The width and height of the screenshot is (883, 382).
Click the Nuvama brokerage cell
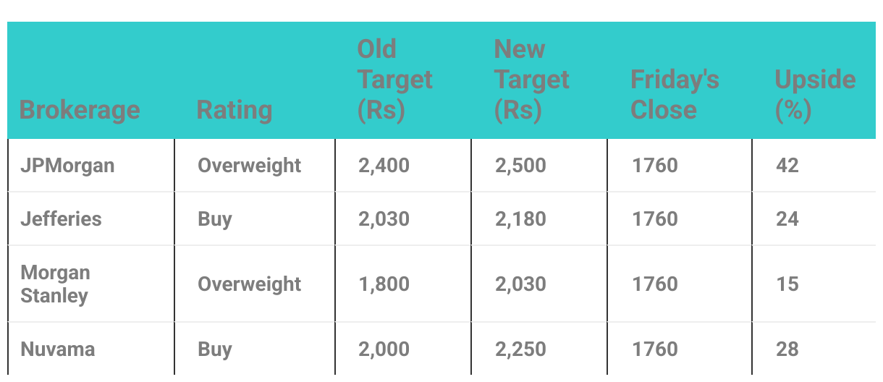pyautogui.click(x=58, y=349)
